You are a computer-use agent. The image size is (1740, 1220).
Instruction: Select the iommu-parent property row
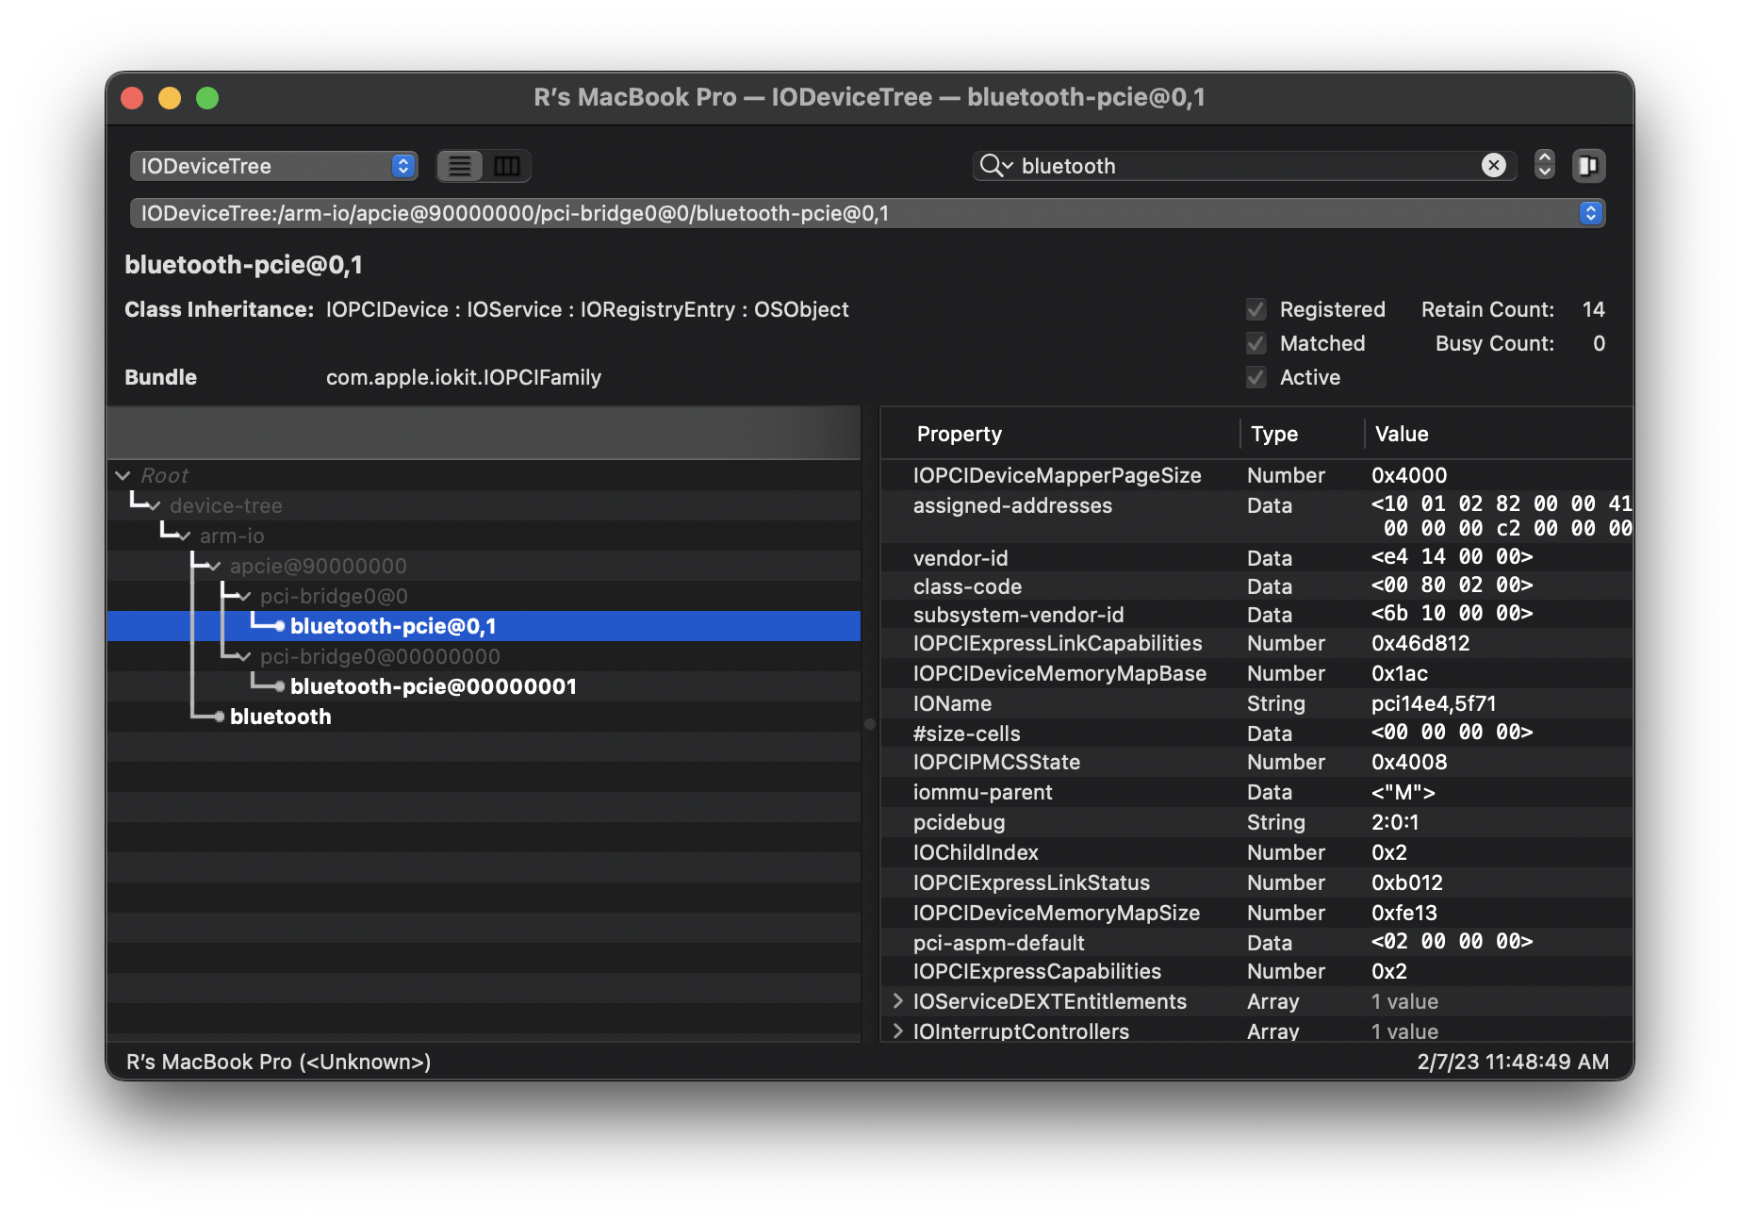[x=1256, y=792]
